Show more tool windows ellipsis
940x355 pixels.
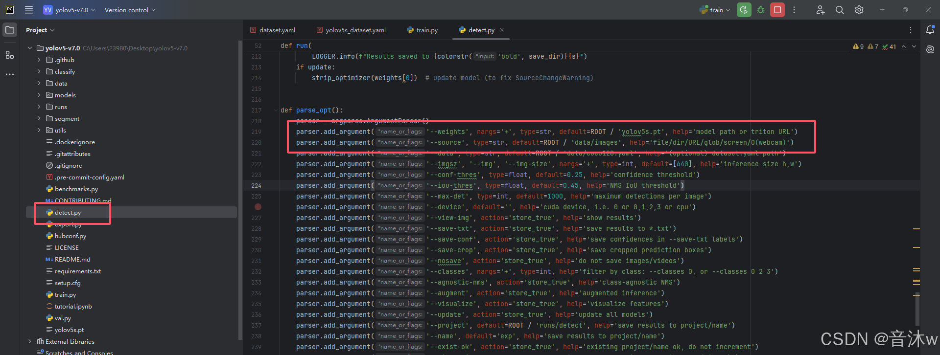pyautogui.click(x=10, y=74)
